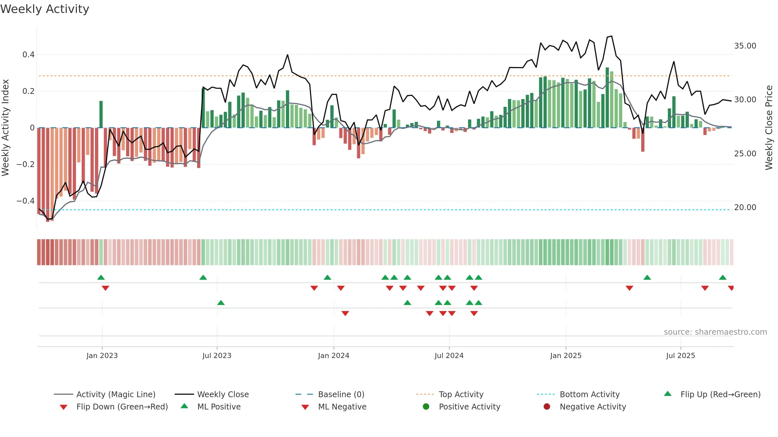Click the Activity (Magic Line) legend line sample

coord(64,394)
